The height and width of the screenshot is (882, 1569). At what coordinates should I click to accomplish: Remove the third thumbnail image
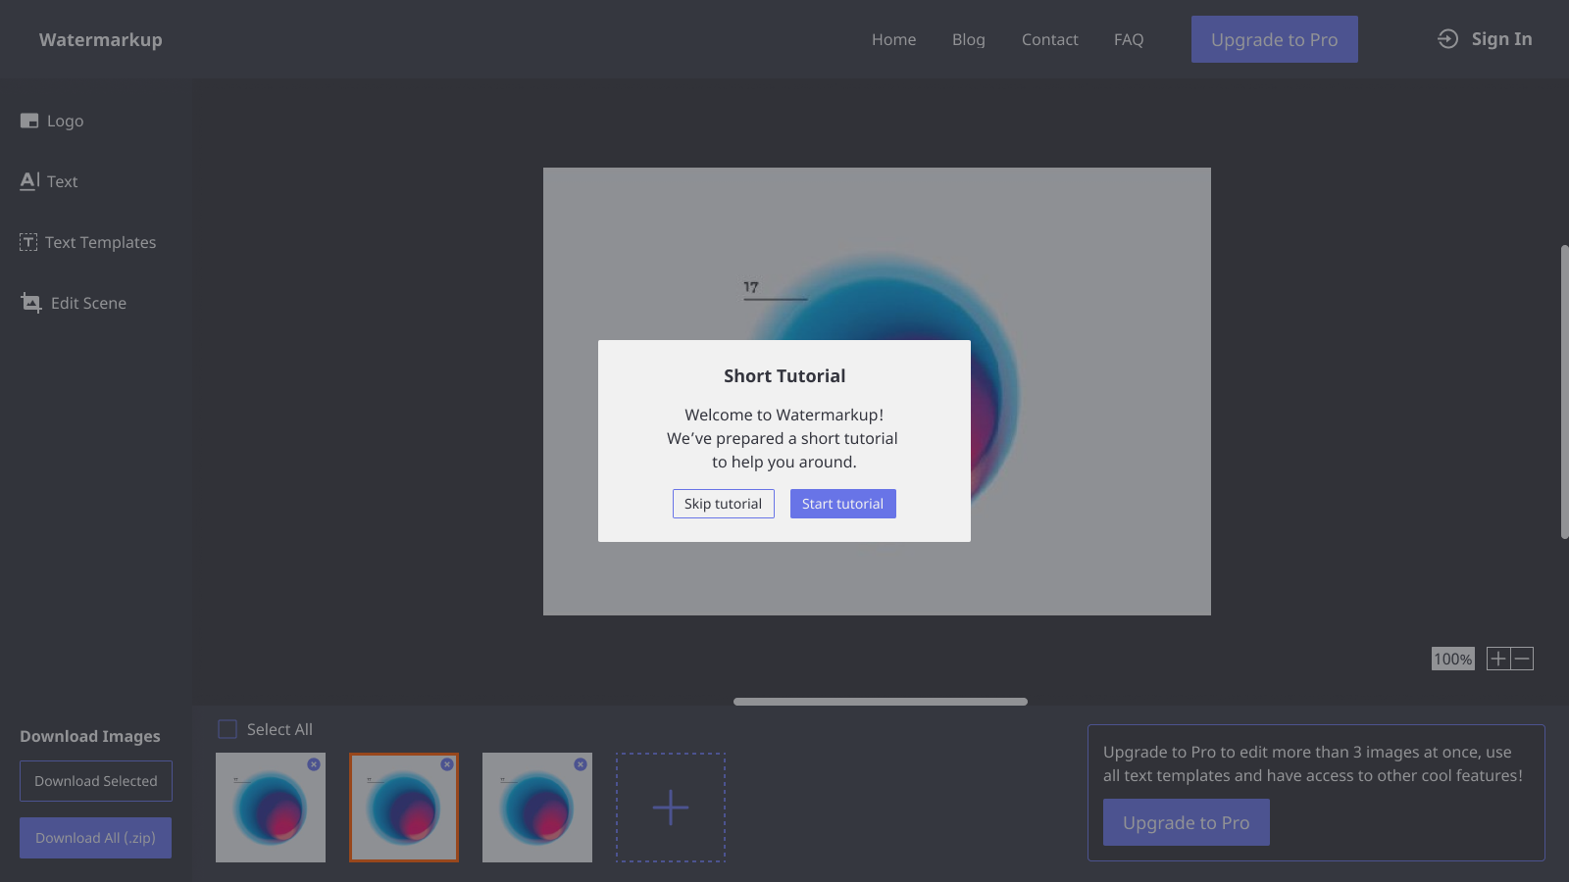[581, 764]
